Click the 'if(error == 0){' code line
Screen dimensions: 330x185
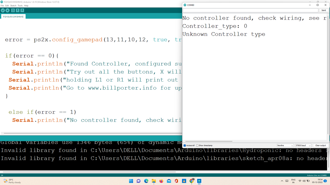point(32,56)
